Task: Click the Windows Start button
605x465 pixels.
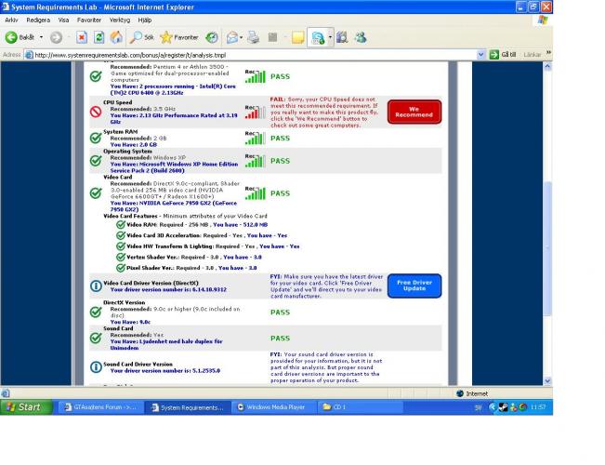Action: coord(26,407)
